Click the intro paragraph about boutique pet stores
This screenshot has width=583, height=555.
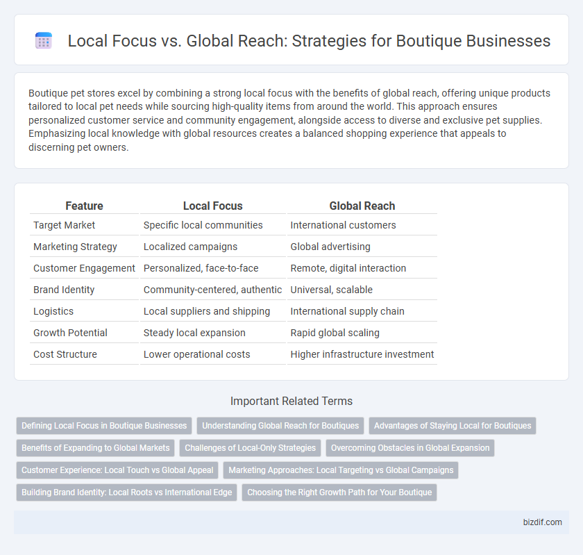(289, 120)
